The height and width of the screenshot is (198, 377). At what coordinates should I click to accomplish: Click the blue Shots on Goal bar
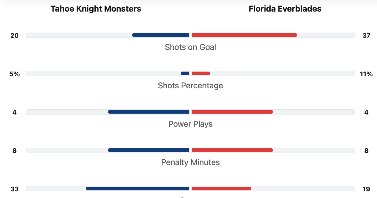coord(161,35)
